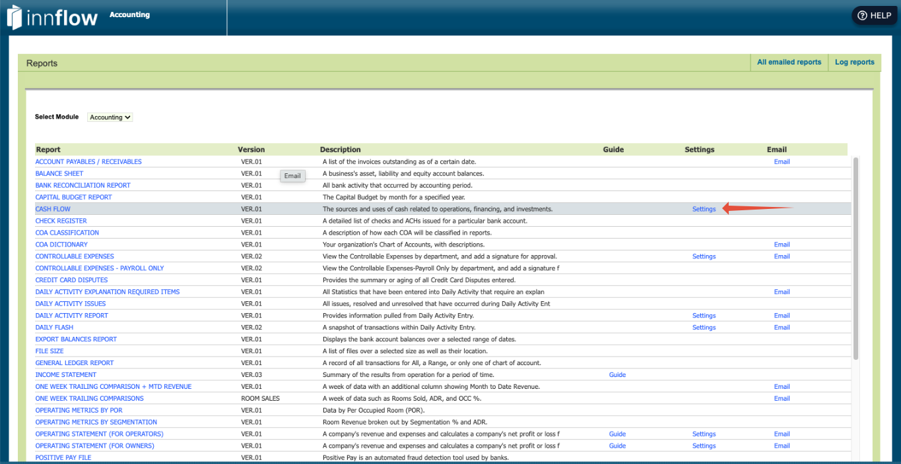
Task: Click the report list vertical scrollbar
Action: 856,258
